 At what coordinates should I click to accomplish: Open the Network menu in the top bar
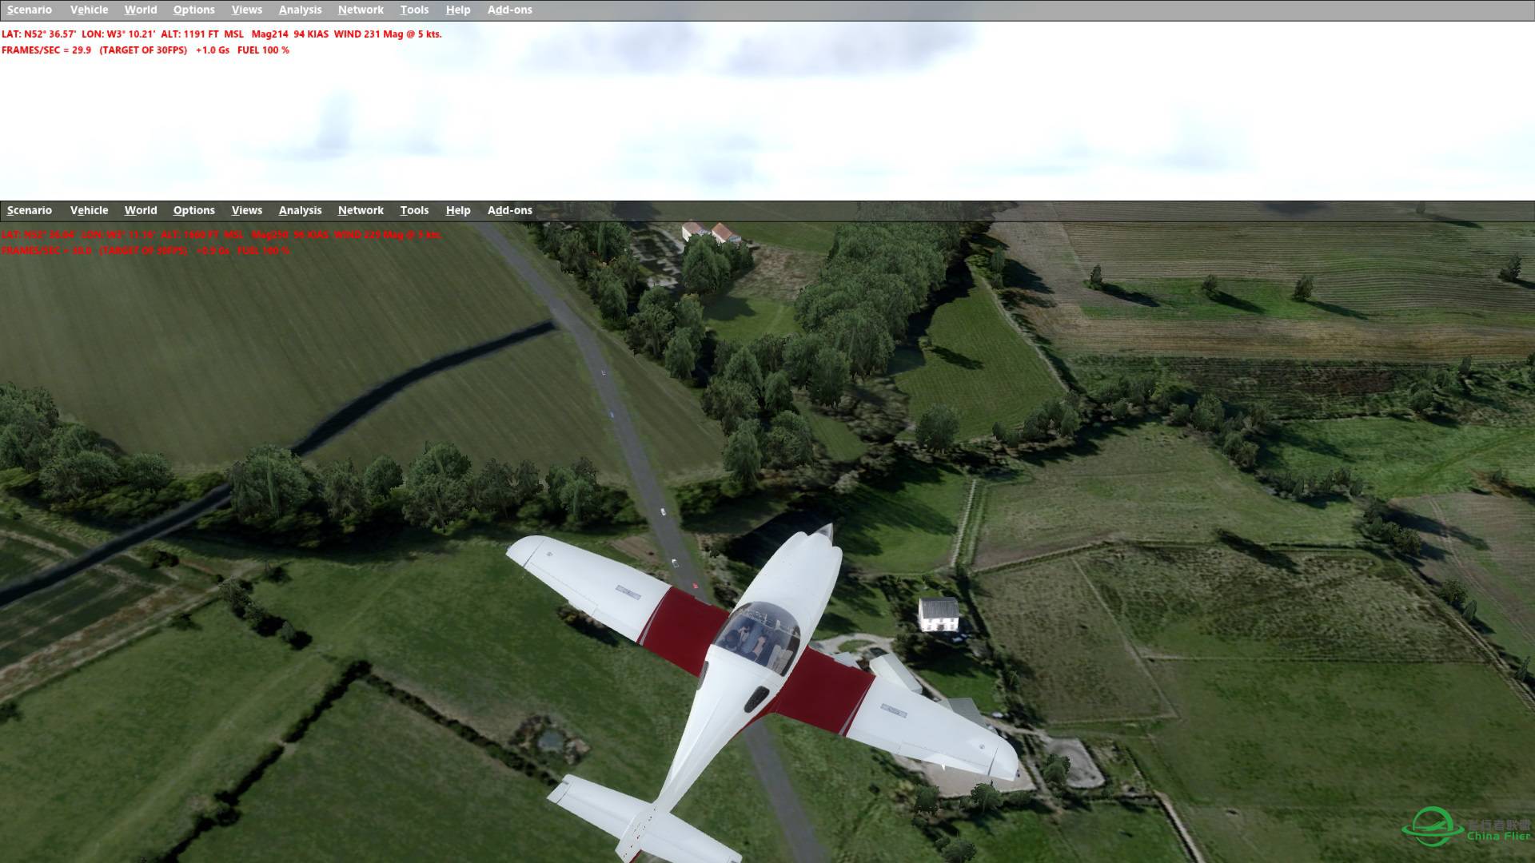tap(360, 10)
